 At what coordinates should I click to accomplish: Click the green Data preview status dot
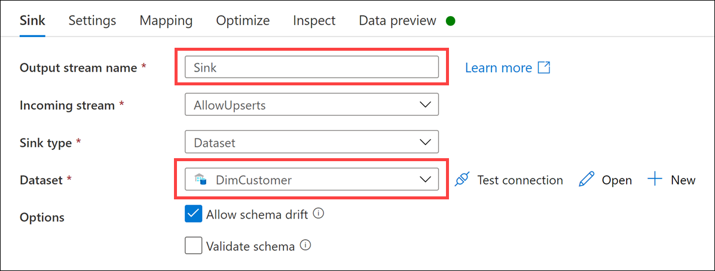tap(451, 20)
